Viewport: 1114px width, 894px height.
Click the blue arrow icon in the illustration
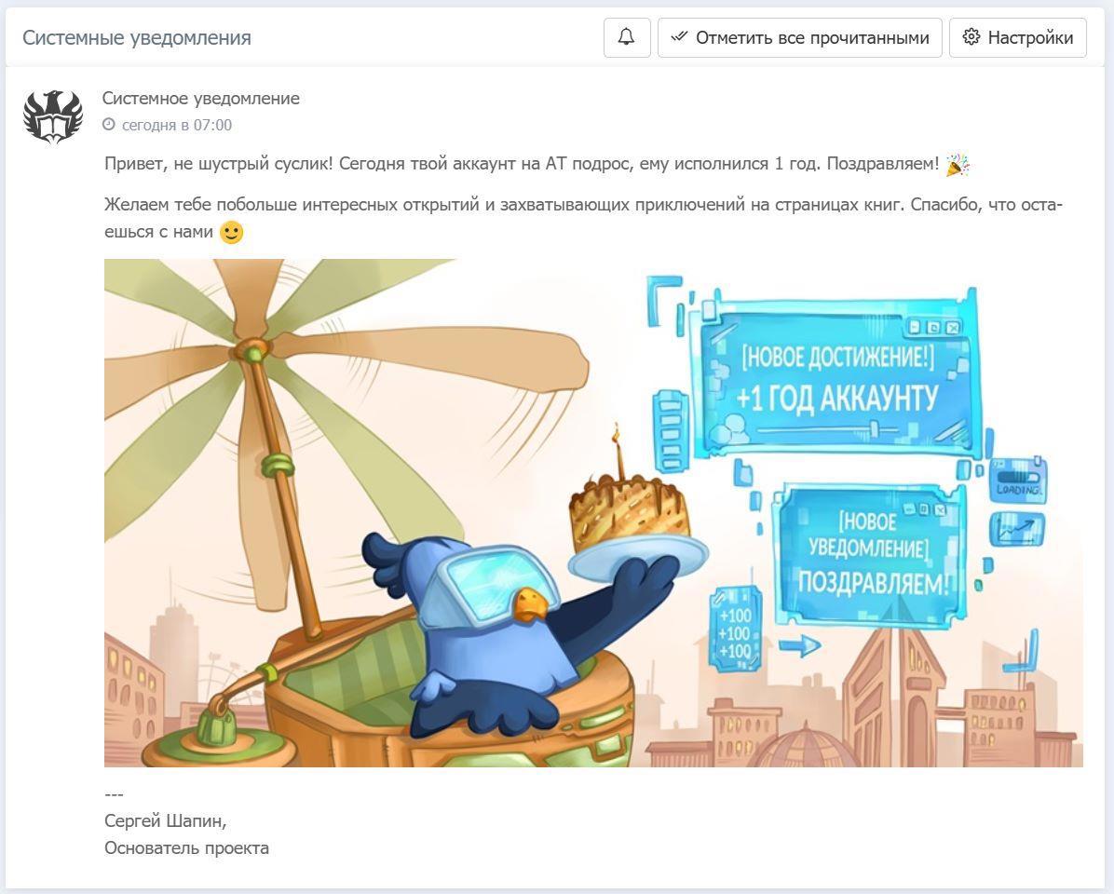click(799, 646)
